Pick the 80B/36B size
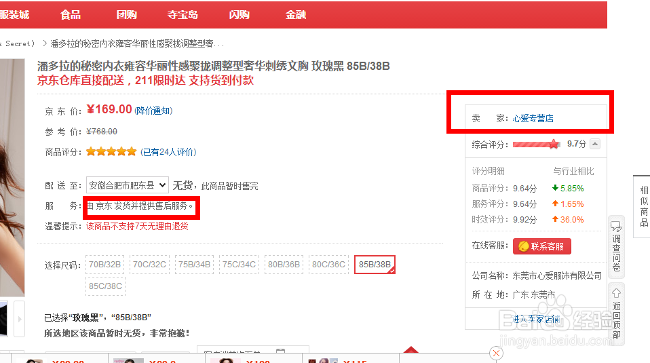Screen dimensions: 650x363 click(284, 265)
